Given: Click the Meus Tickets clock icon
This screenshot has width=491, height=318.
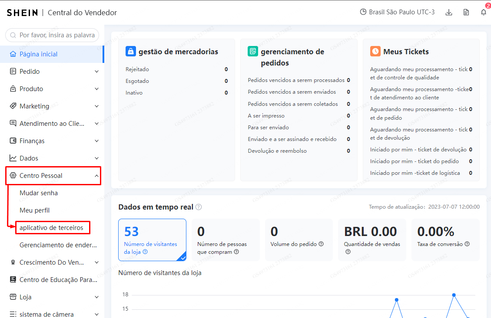Looking at the screenshot, I should [375, 51].
